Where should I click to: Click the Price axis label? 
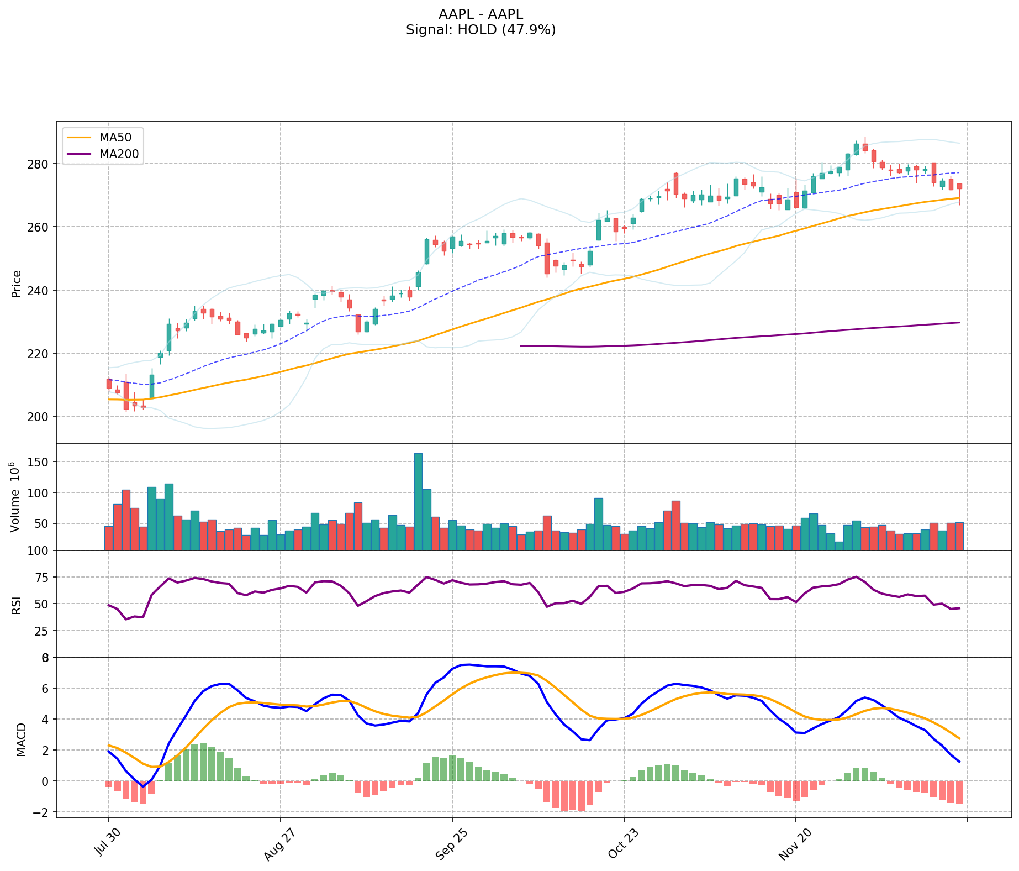click(x=17, y=284)
